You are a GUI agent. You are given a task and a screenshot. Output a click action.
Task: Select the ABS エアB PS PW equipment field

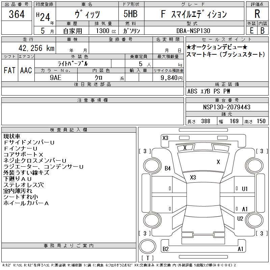[207, 91]
